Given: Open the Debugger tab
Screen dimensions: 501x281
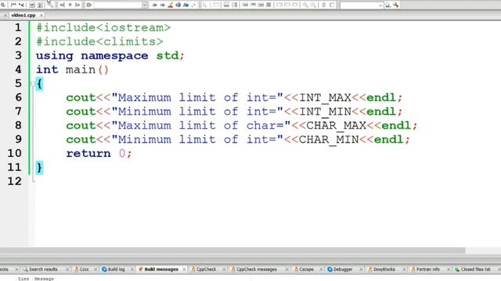Looking at the screenshot, I should click(343, 269).
